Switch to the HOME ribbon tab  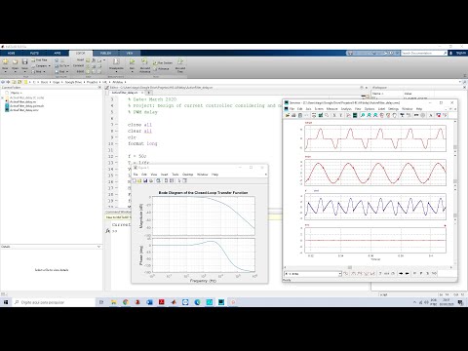pos(12,53)
